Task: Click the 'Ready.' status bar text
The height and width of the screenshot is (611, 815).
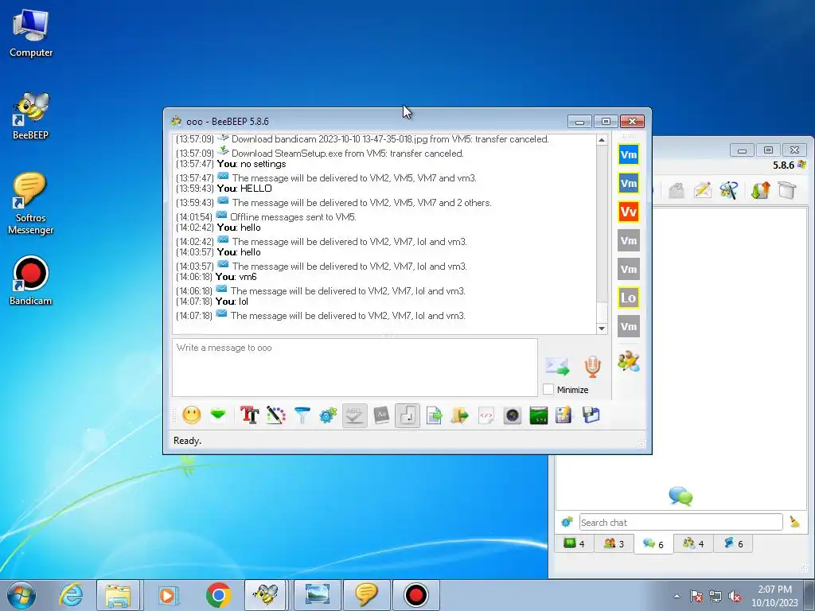Action: 187,441
